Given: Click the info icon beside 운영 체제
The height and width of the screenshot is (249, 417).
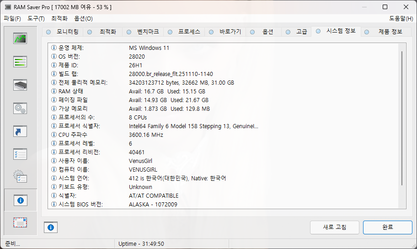Looking at the screenshot, I should point(53,48).
